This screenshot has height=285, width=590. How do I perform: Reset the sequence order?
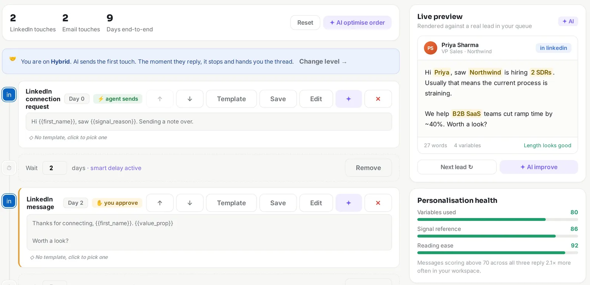305,22
